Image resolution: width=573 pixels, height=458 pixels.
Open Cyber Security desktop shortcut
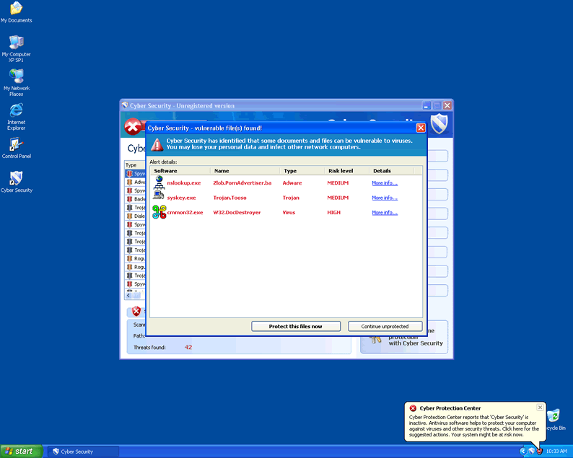(16, 178)
